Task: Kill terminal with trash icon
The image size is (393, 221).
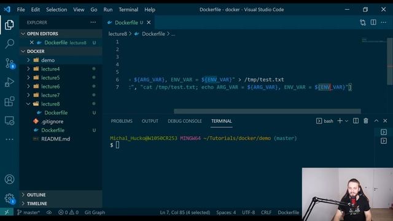Action: click(366, 121)
